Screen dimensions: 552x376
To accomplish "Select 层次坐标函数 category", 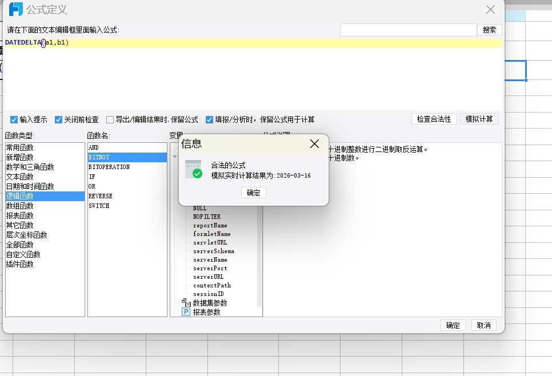I will pyautogui.click(x=45, y=235).
